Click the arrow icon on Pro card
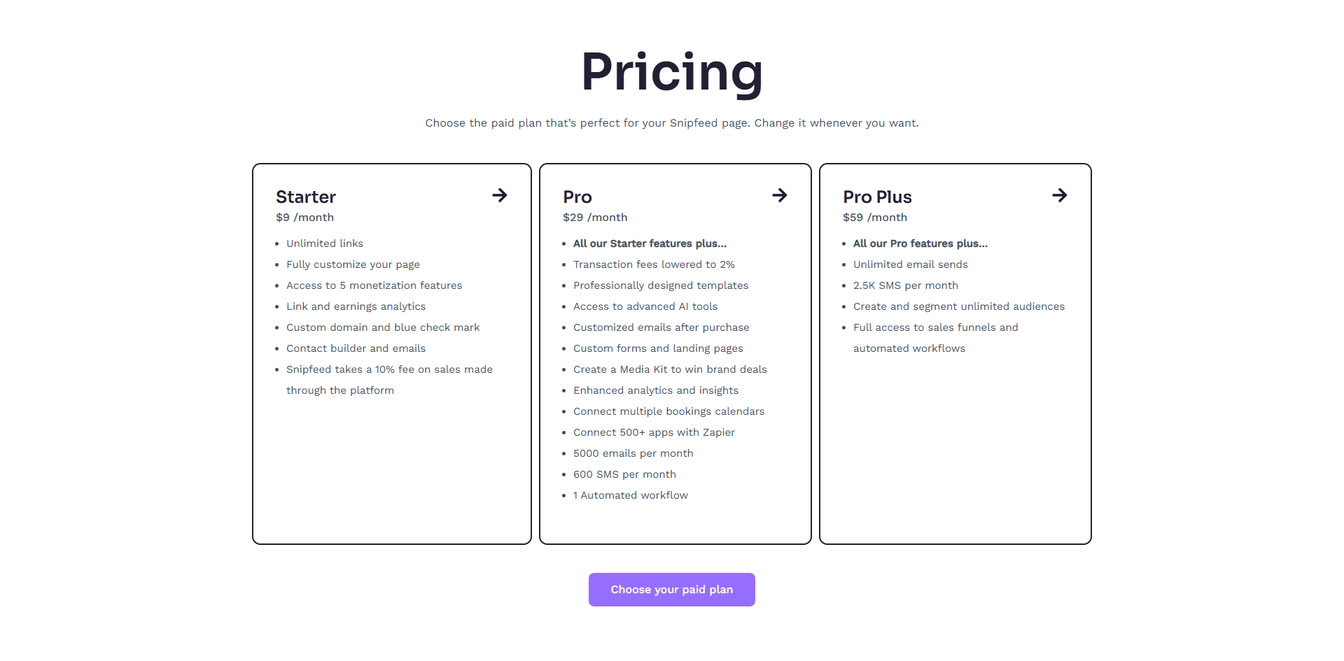 point(779,195)
